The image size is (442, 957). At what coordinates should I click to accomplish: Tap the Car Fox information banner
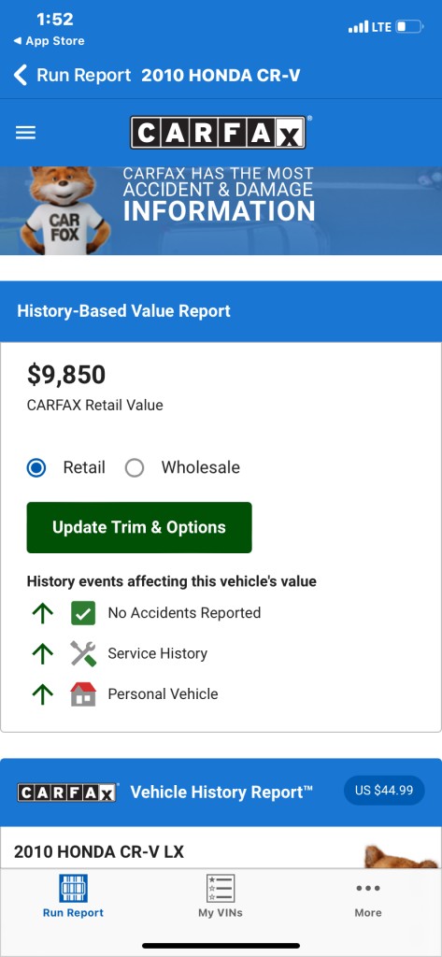[221, 210]
